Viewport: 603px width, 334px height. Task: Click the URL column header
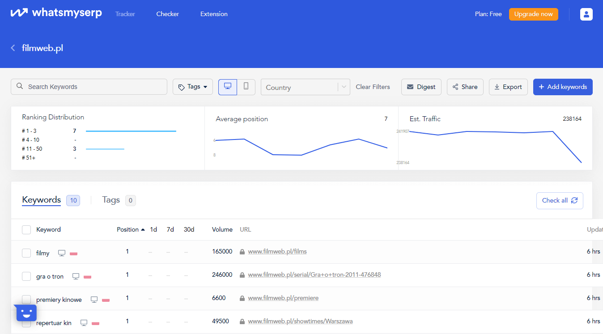coord(246,229)
